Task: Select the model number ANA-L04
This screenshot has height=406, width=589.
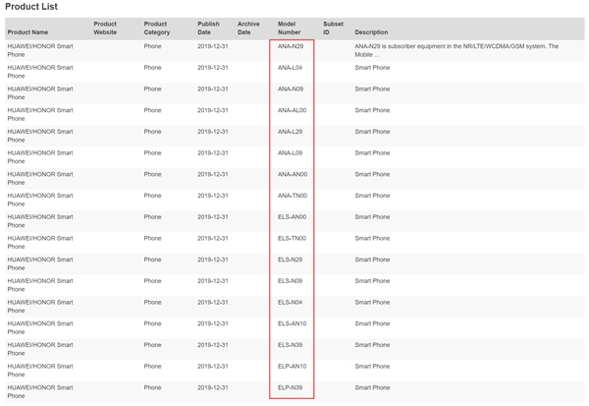Action: tap(290, 68)
